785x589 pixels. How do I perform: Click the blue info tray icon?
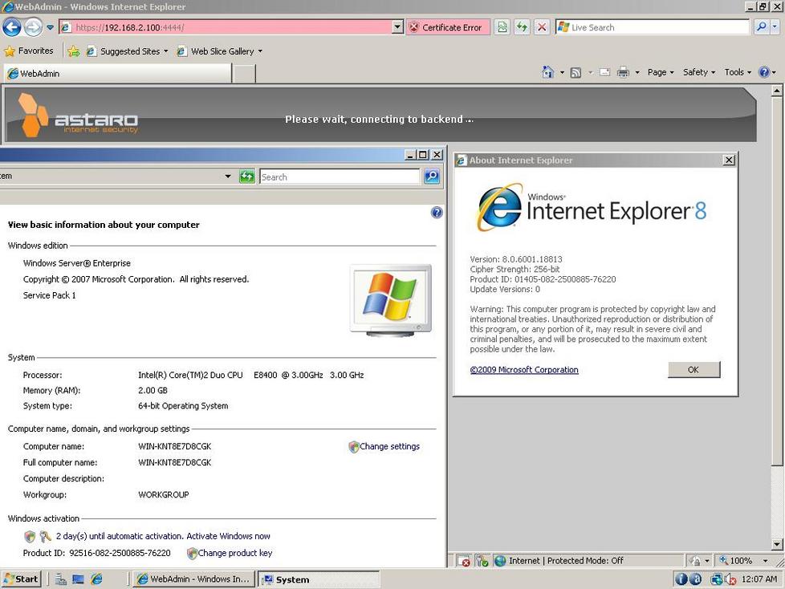(681, 579)
